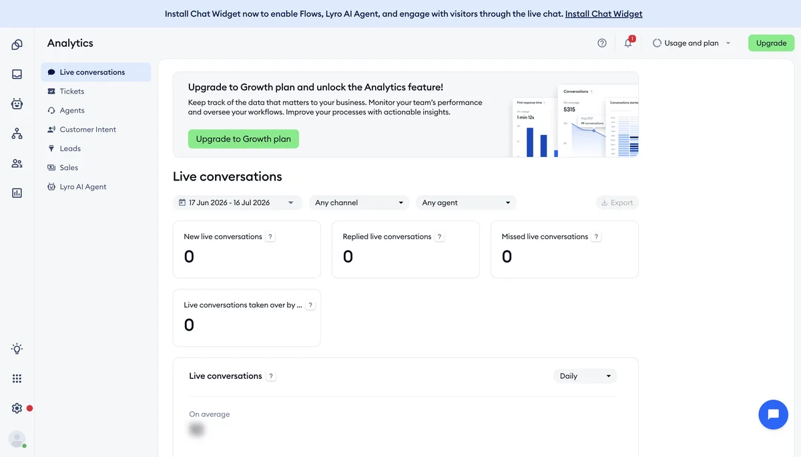Click the help question mark icon in header
Image resolution: width=801 pixels, height=457 pixels.
click(x=602, y=43)
